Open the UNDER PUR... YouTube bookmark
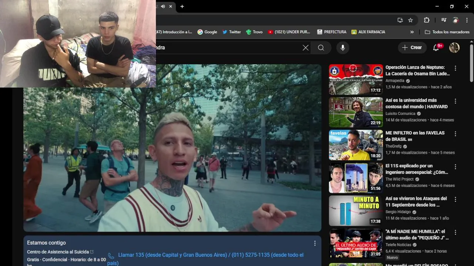 pos(289,32)
